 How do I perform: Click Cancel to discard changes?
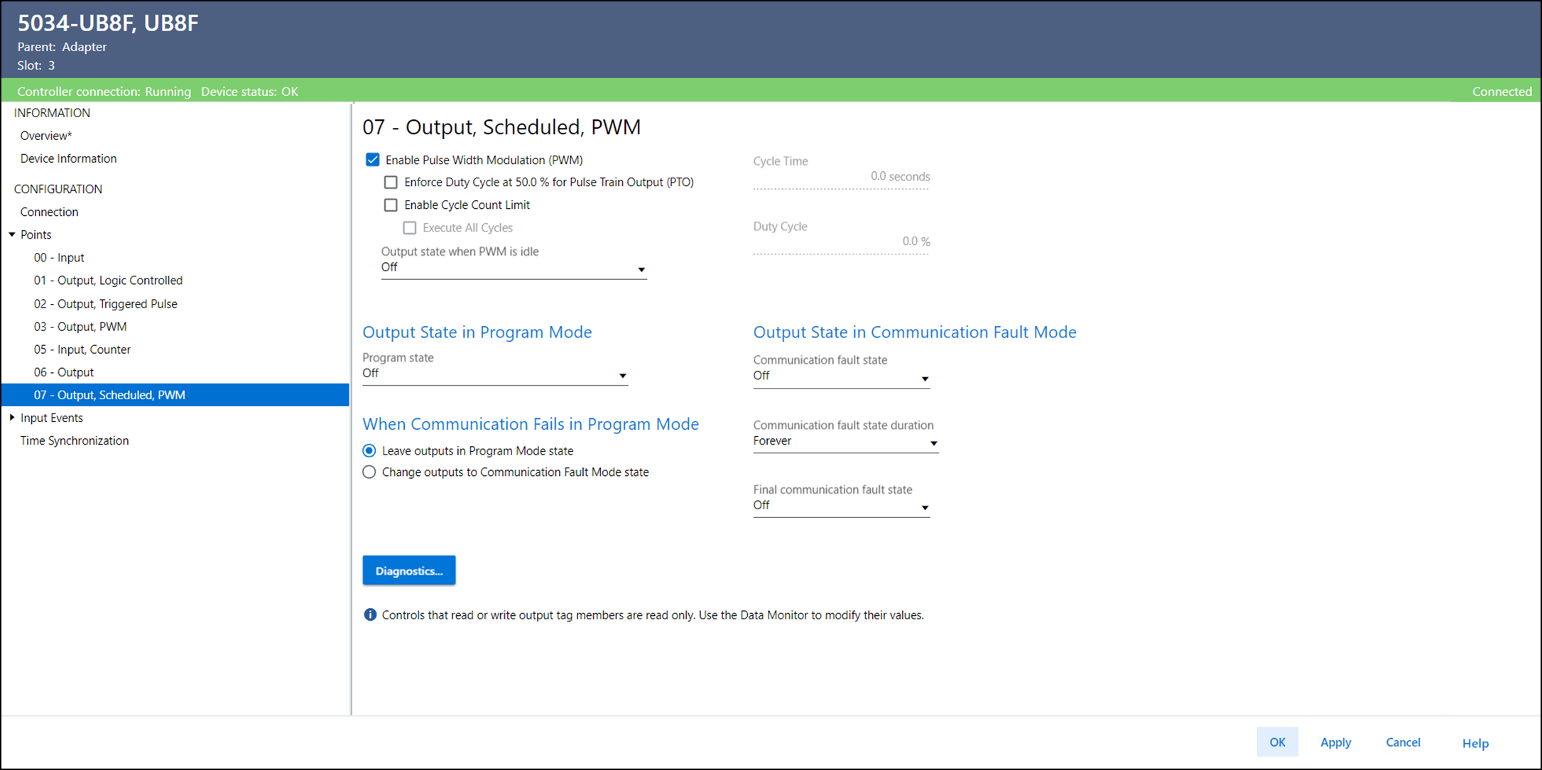pos(1403,742)
